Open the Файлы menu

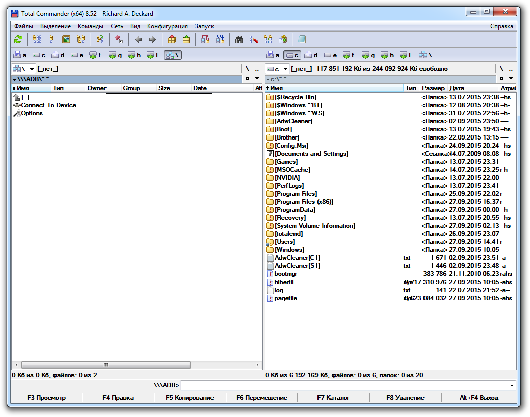24,26
